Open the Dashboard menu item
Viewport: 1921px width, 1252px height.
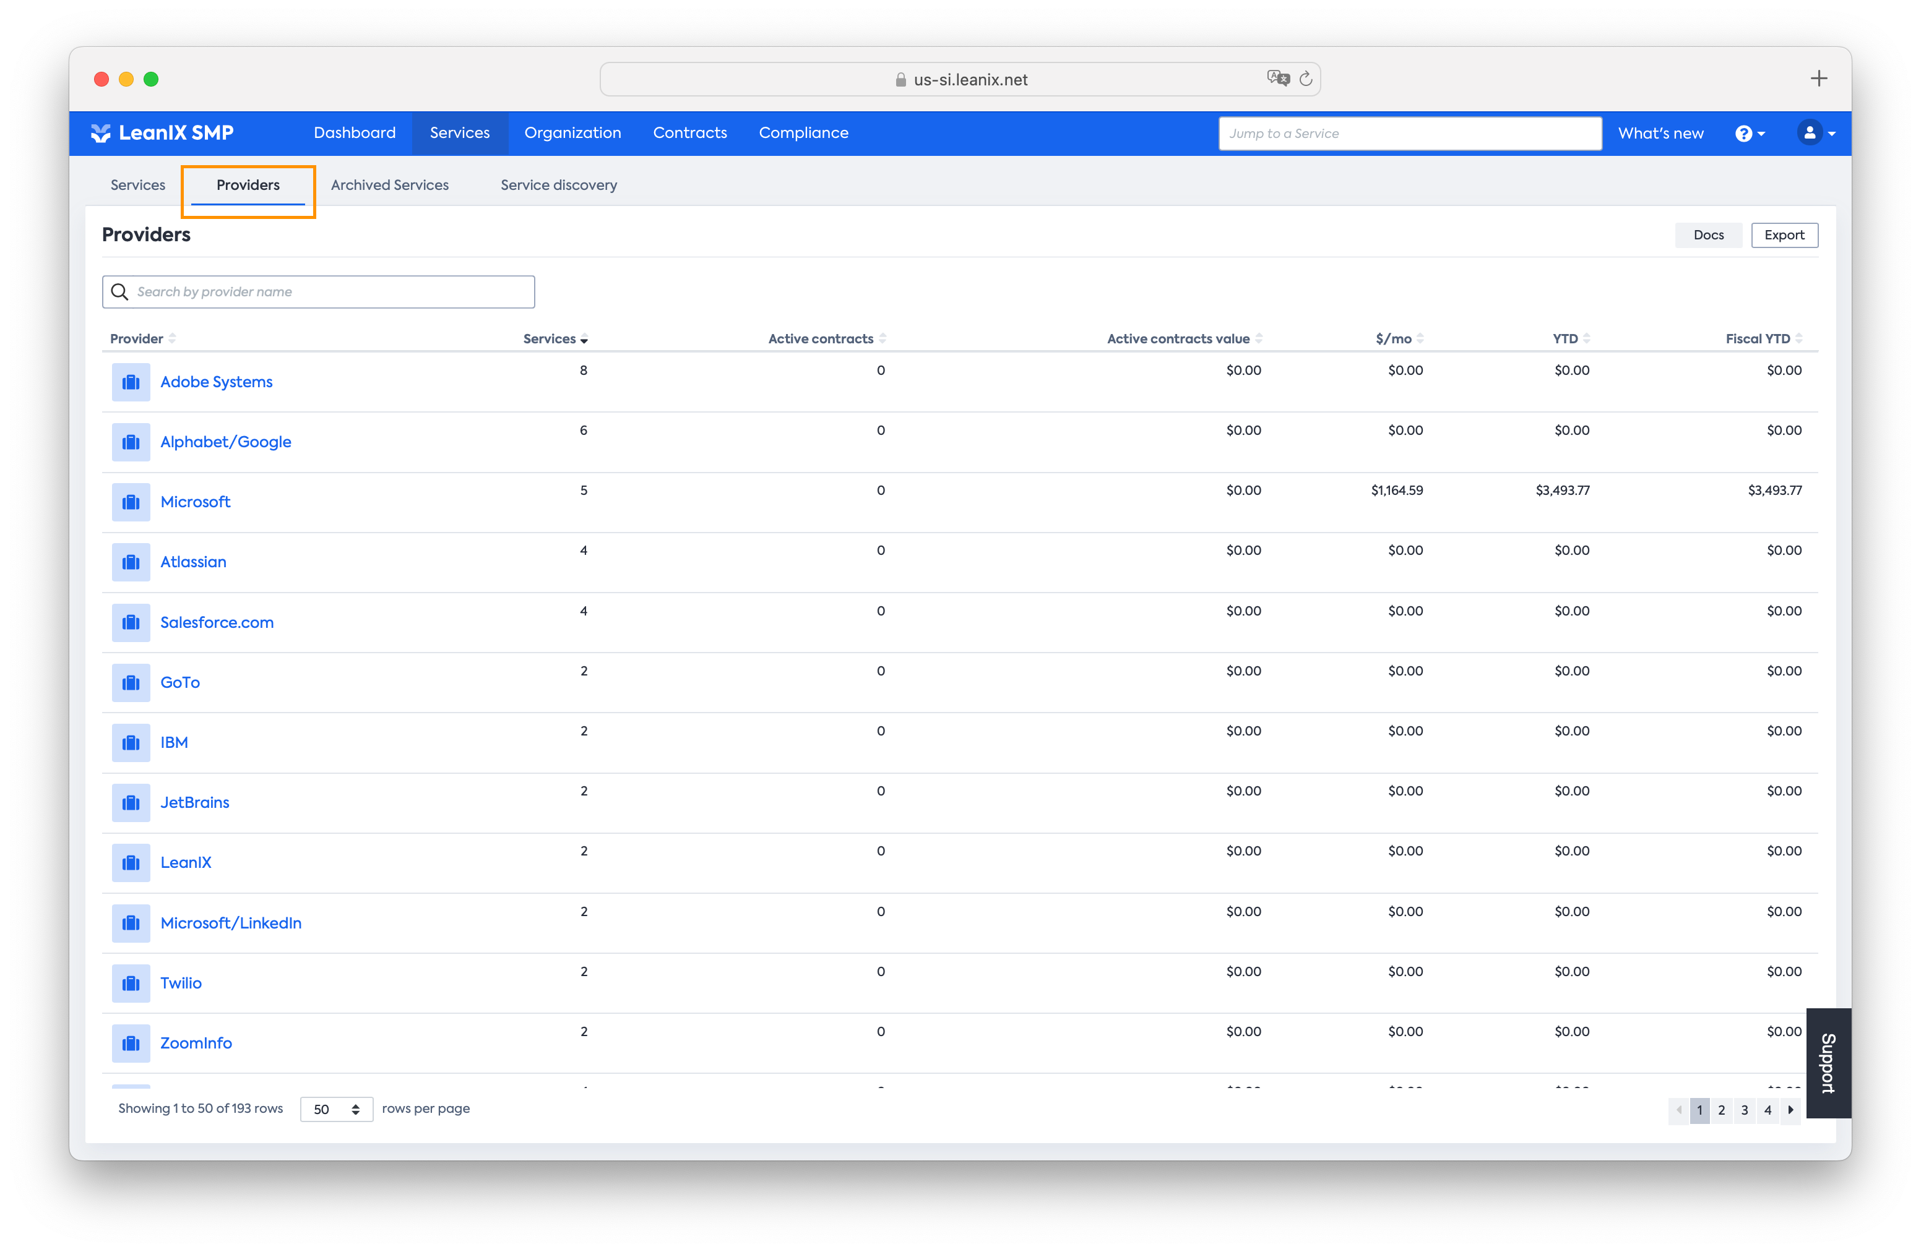tap(355, 133)
